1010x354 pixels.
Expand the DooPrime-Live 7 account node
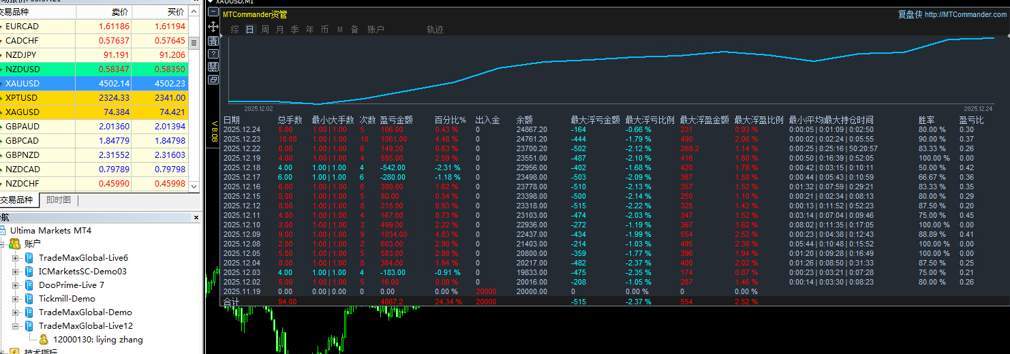16,285
